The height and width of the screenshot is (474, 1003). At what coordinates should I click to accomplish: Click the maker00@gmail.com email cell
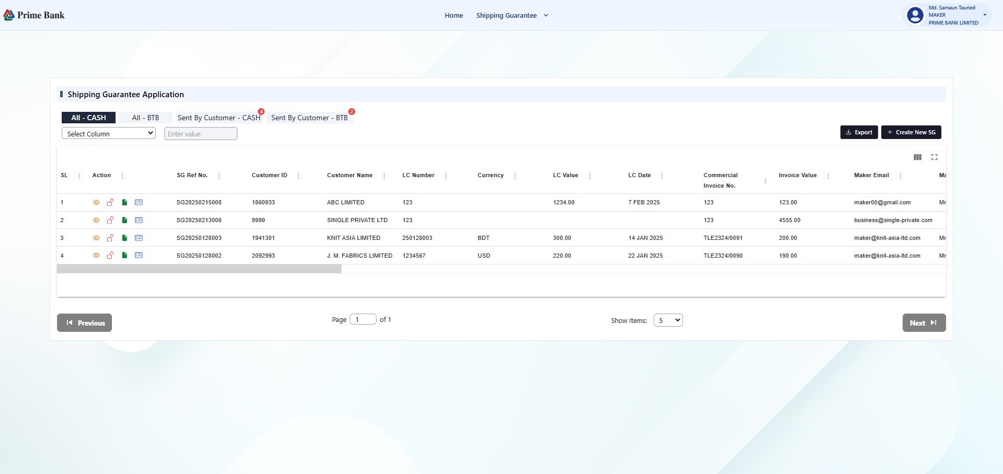(882, 202)
